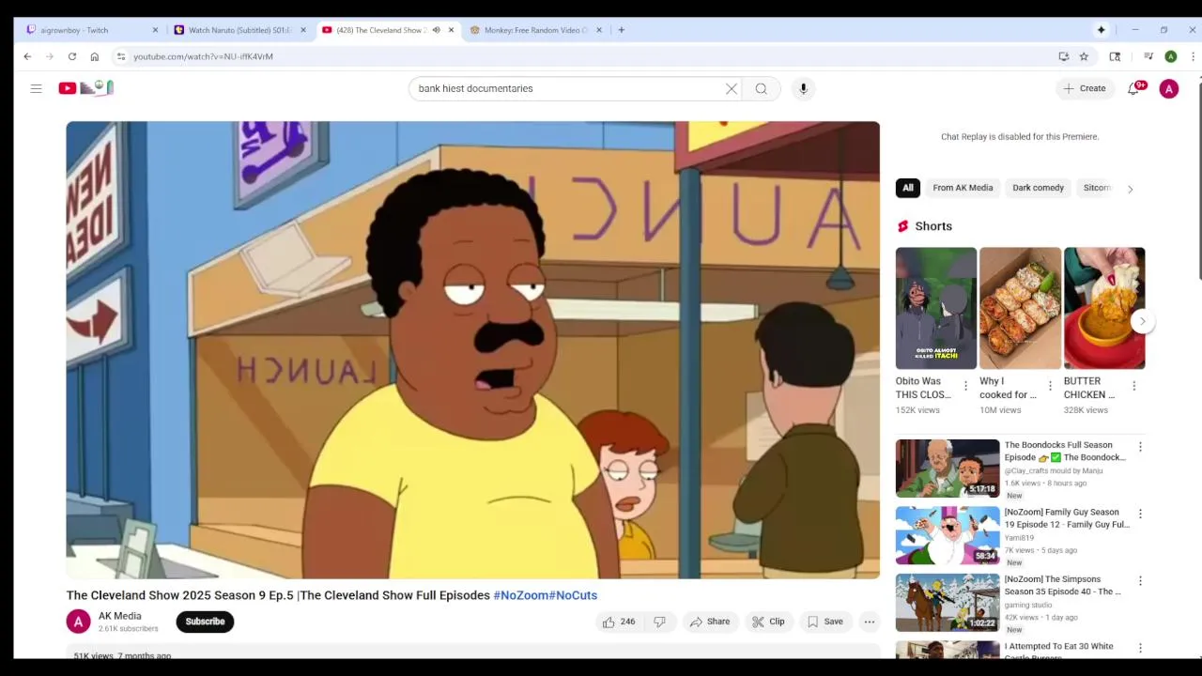Open the #NoCuts hashtag link
This screenshot has height=676, width=1202.
[x=573, y=595]
